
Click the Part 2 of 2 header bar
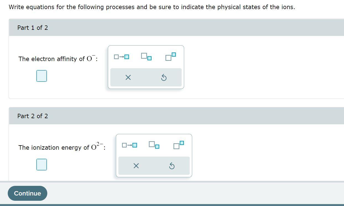click(x=33, y=116)
